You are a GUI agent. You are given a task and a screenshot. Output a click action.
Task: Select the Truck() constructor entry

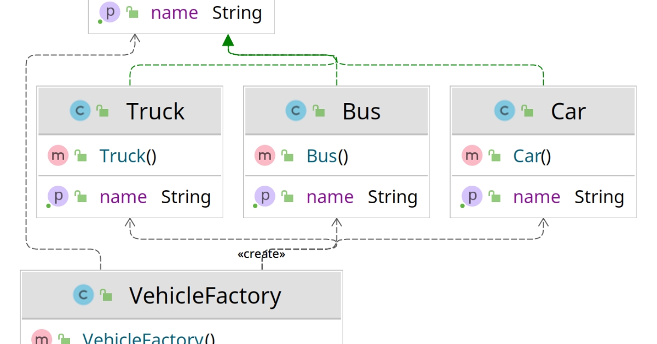(x=128, y=156)
